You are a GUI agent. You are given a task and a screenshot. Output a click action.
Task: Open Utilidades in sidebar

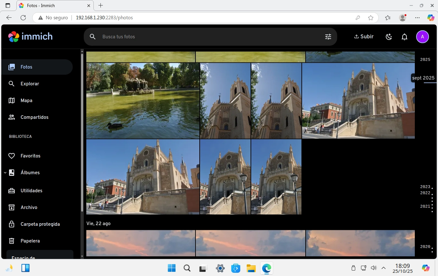tap(31, 191)
